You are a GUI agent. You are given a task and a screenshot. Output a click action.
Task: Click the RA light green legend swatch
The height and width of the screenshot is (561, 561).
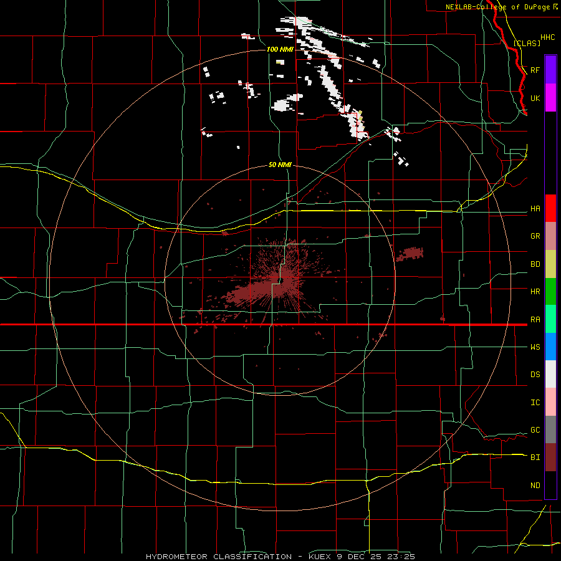(x=550, y=319)
